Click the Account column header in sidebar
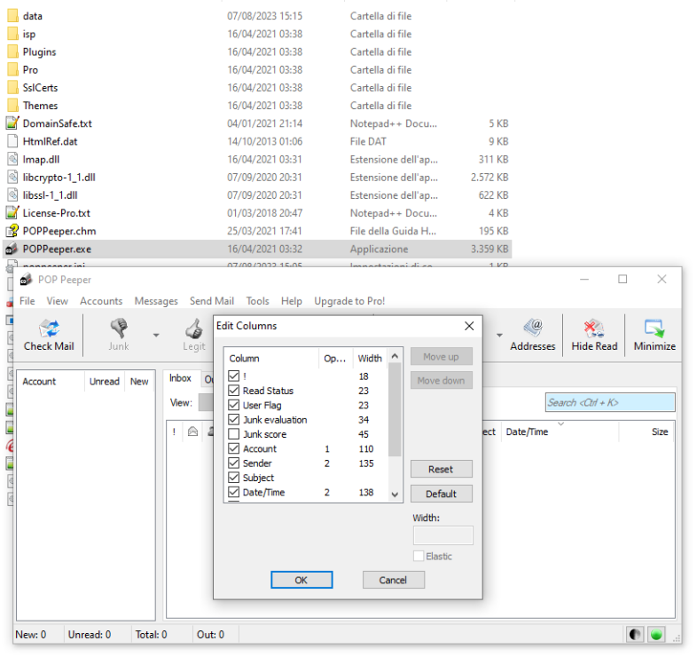Image resolution: width=697 pixels, height=657 pixels. pos(51,382)
